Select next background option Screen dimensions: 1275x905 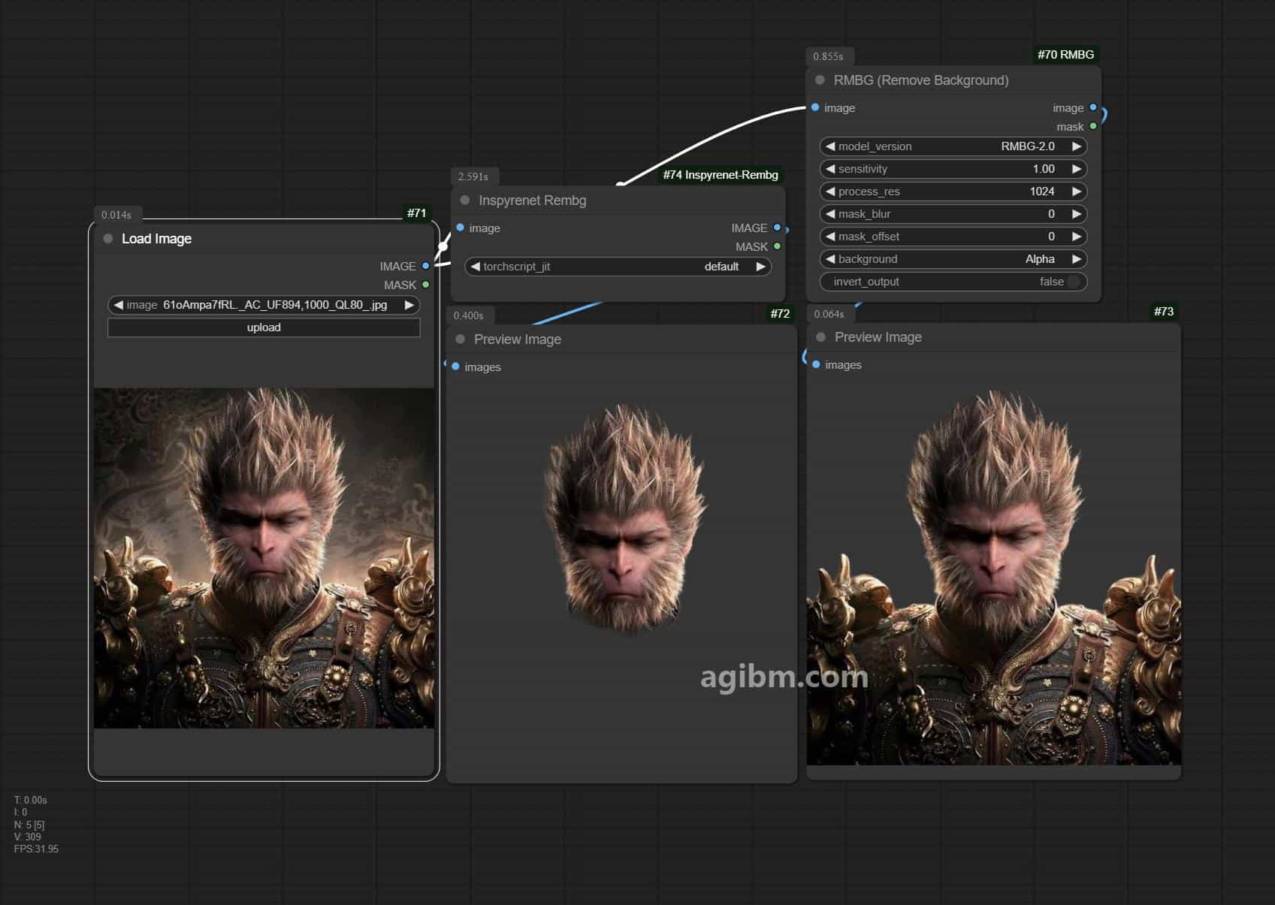(x=1077, y=259)
